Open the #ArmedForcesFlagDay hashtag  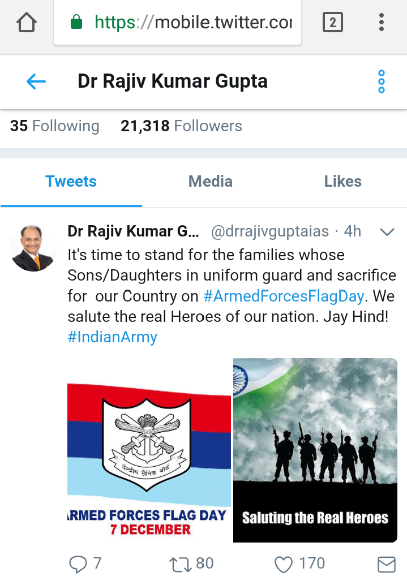coord(284,296)
